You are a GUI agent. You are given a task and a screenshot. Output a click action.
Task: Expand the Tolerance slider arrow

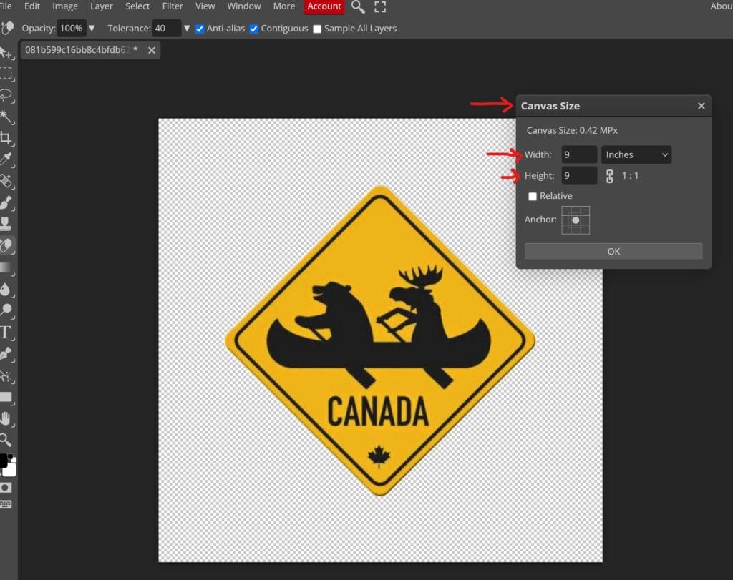187,29
